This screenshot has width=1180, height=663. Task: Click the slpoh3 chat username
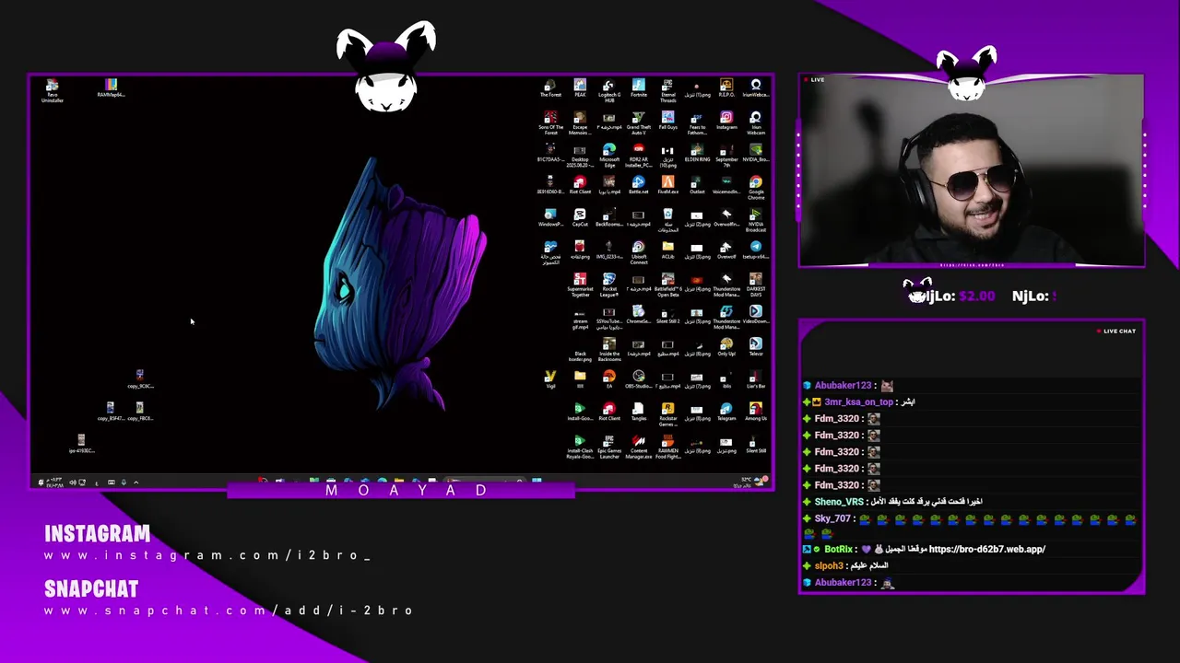pyautogui.click(x=829, y=565)
